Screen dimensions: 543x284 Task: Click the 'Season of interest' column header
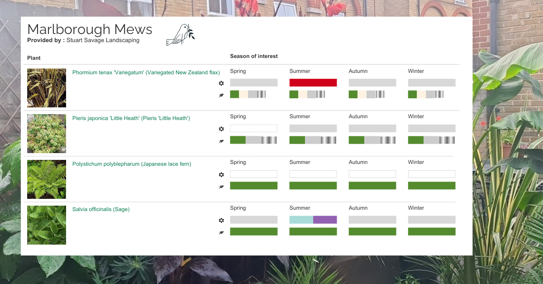click(254, 56)
